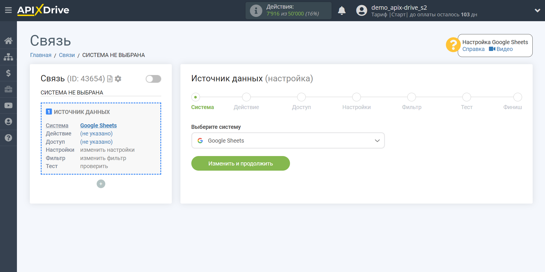Click the connection document copy icon
Viewport: 545px width, 272px height.
[x=110, y=79]
